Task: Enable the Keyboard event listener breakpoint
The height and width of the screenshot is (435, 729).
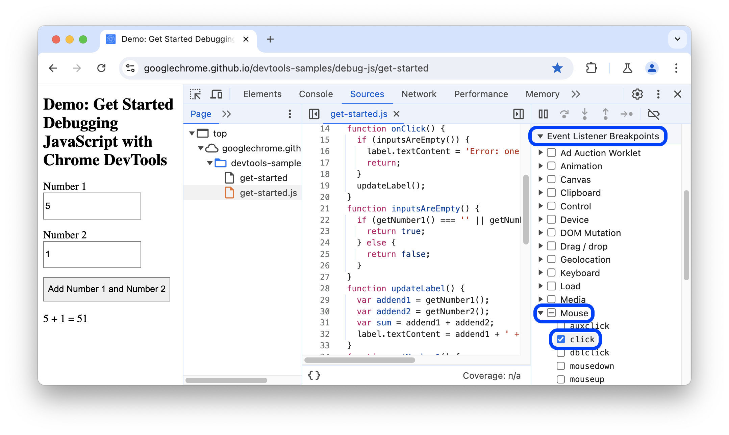Action: point(551,273)
